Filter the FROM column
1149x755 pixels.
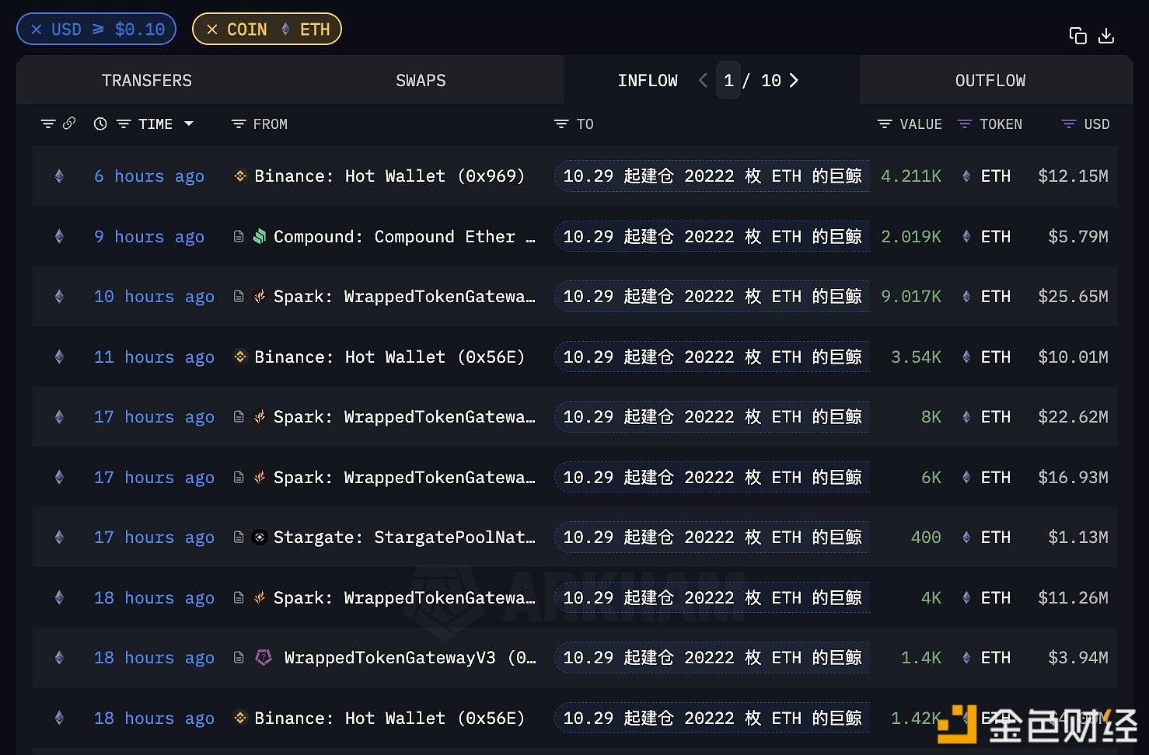(239, 124)
